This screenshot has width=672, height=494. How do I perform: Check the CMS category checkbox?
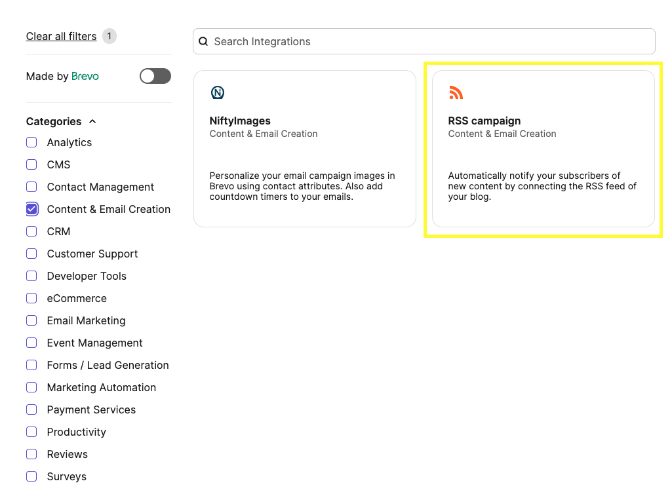click(x=31, y=164)
